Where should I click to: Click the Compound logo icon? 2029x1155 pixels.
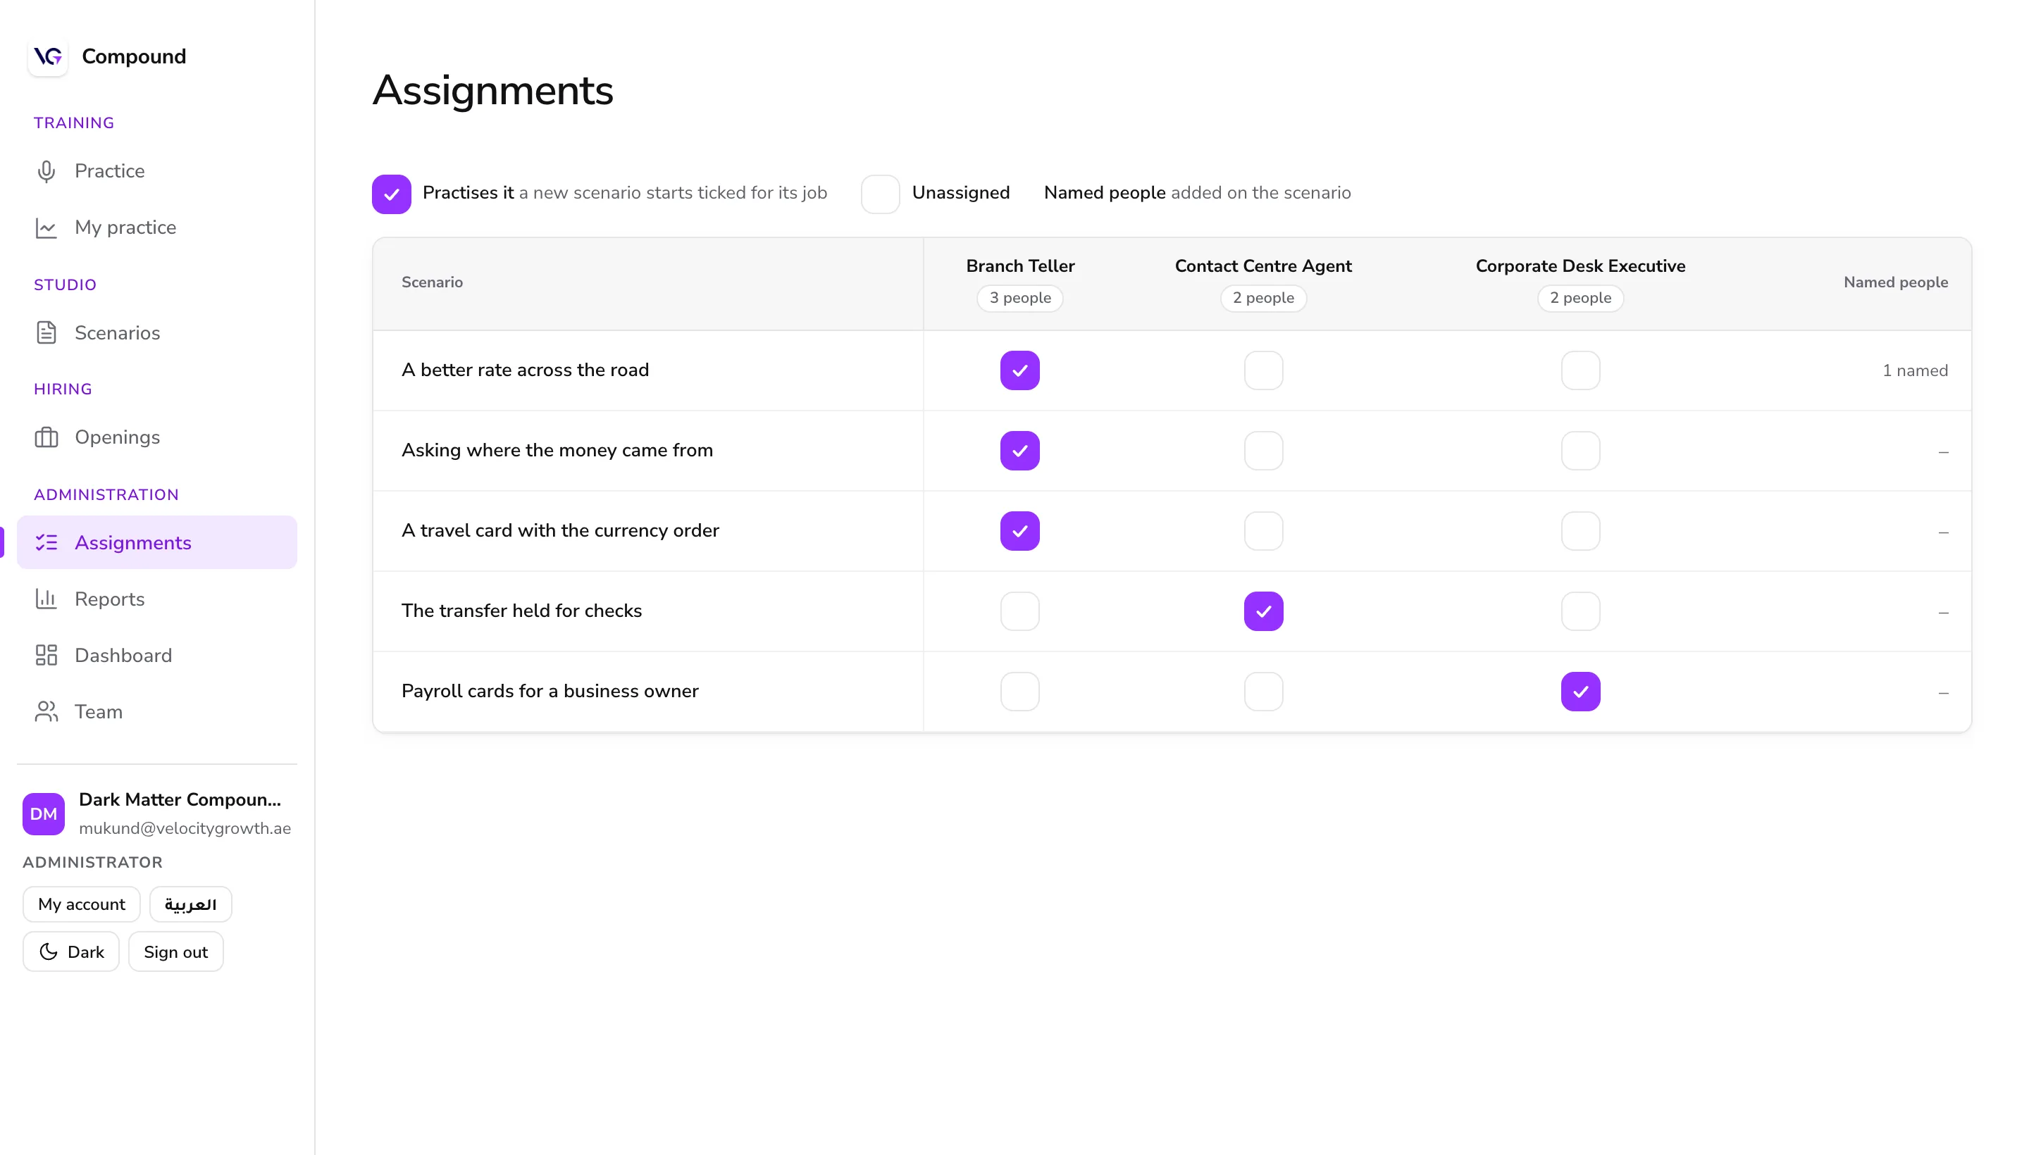tap(48, 56)
